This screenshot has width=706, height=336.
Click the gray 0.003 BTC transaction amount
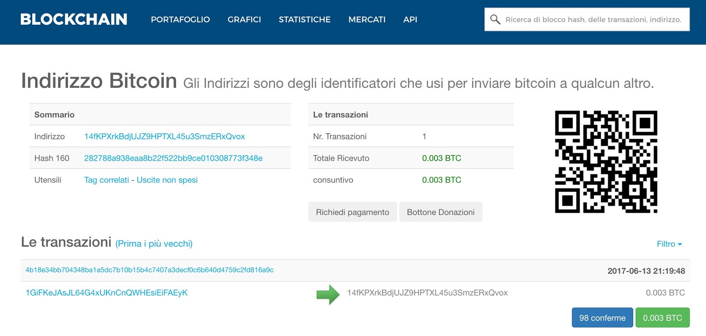[x=665, y=293]
